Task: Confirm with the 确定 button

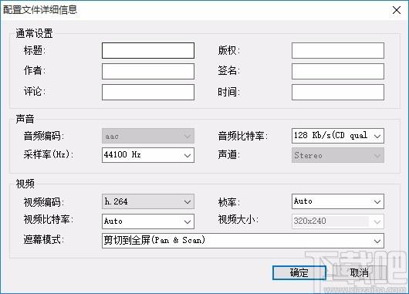Action: click(299, 273)
